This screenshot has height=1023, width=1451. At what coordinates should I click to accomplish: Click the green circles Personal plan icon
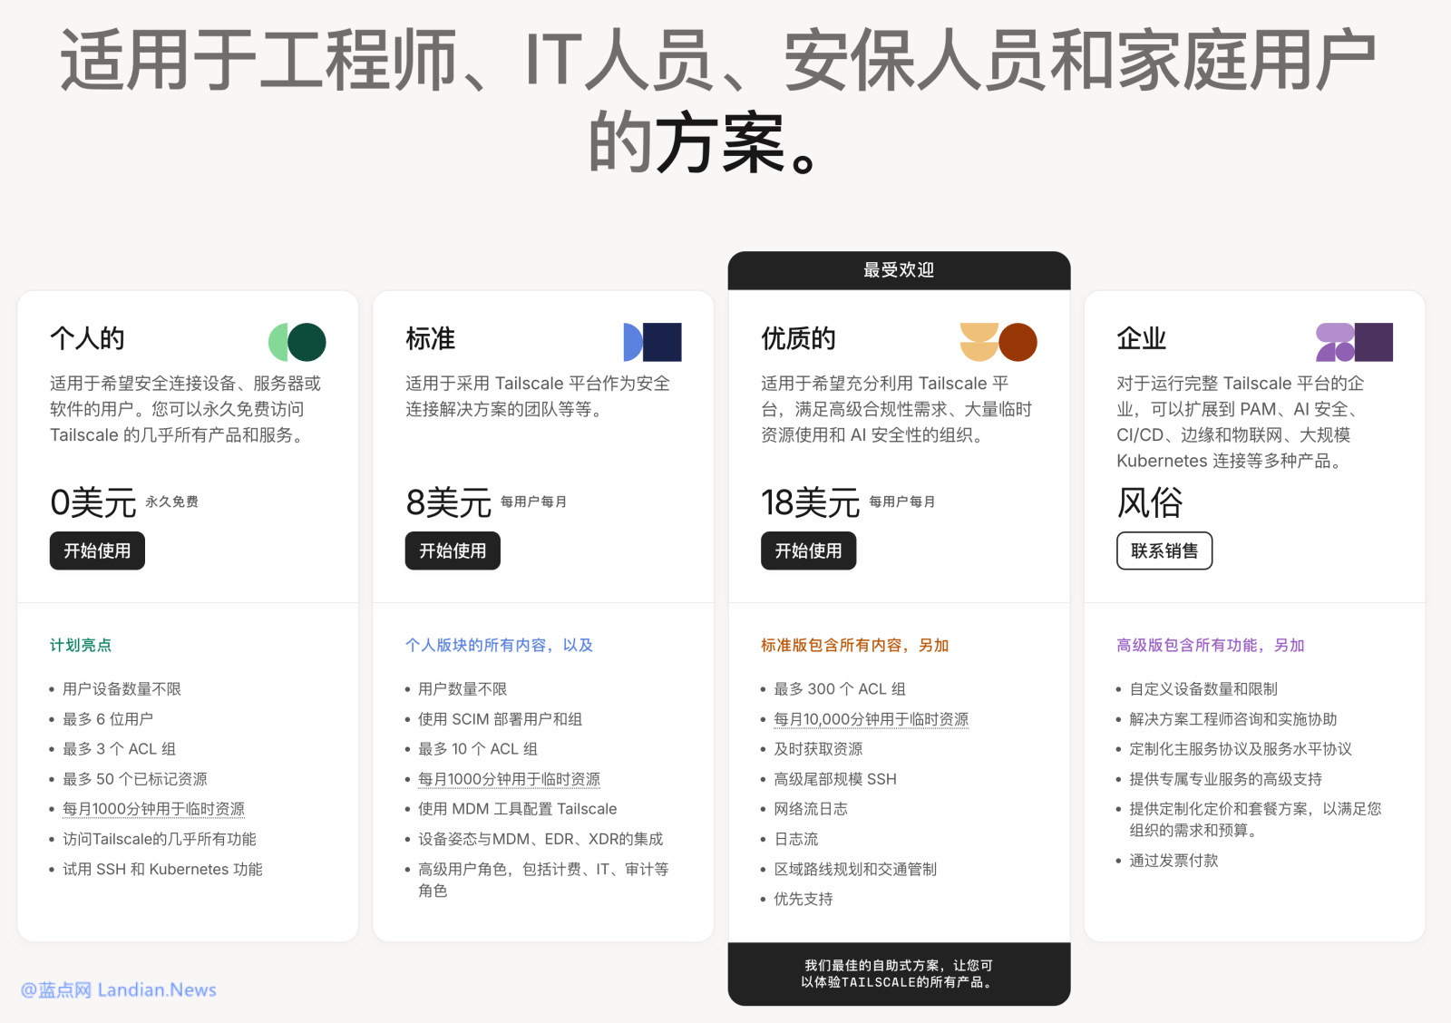point(297,342)
